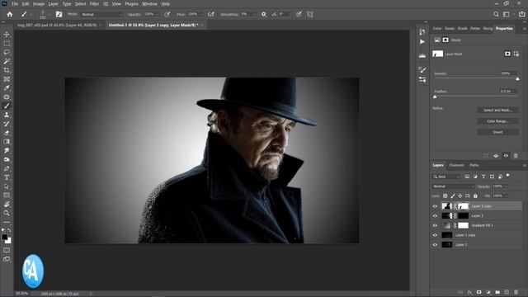528x297 pixels.
Task: Click the Feather slider handle
Action: tap(435, 97)
